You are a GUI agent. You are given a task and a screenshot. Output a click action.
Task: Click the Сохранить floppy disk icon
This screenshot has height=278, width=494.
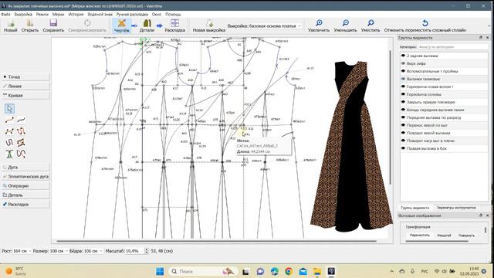53,22
